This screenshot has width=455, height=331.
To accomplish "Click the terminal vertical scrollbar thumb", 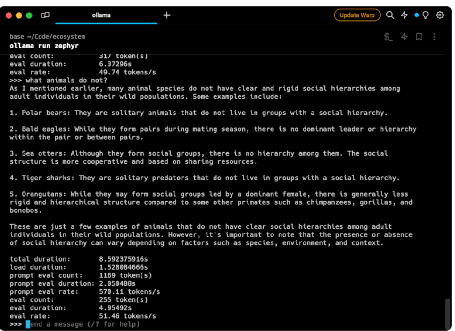I will coord(448,314).
